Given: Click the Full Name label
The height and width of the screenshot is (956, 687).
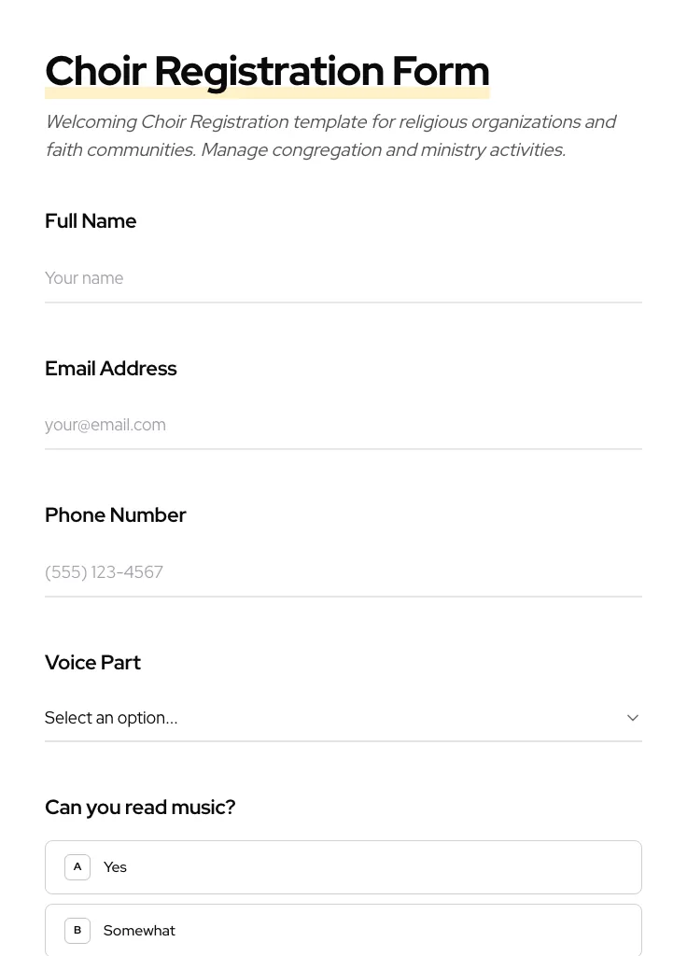Looking at the screenshot, I should (x=91, y=221).
